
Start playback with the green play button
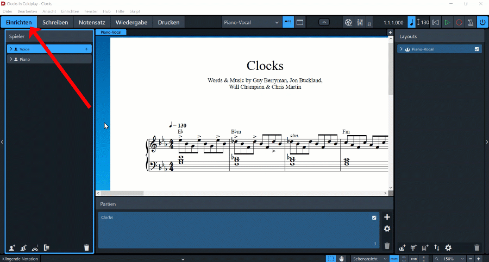coord(447,22)
